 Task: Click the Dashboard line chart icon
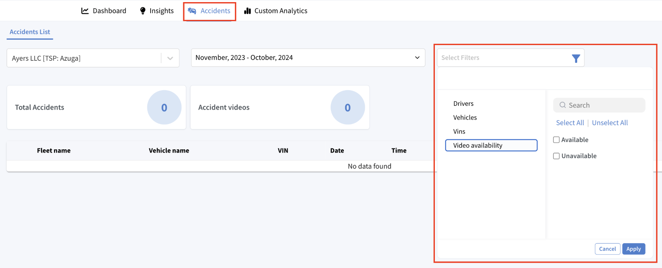(x=85, y=11)
